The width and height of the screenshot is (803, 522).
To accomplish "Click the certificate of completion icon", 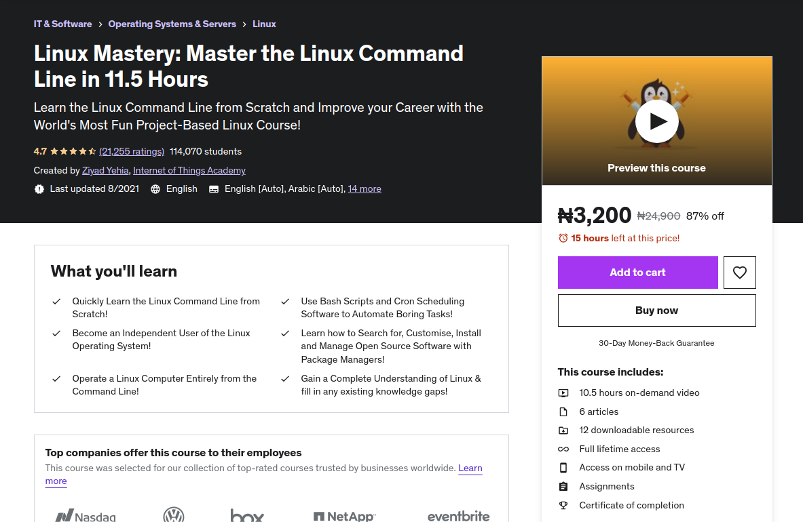I will click(563, 505).
